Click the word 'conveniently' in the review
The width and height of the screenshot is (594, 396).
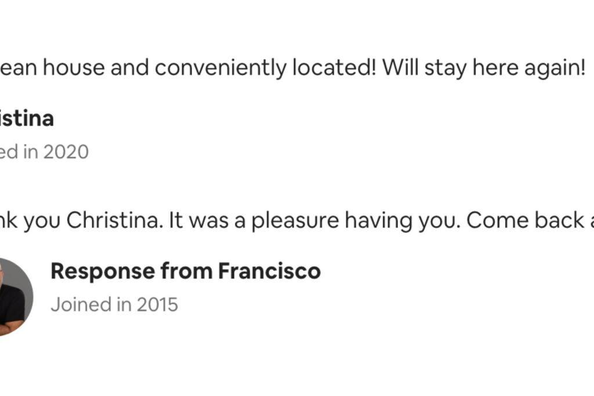pyautogui.click(x=220, y=68)
